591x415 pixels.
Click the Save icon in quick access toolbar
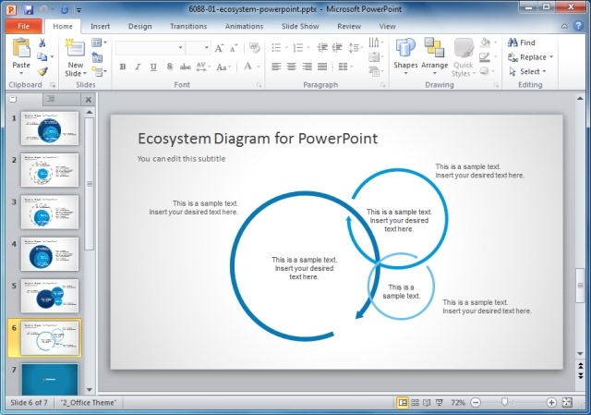coord(29,9)
